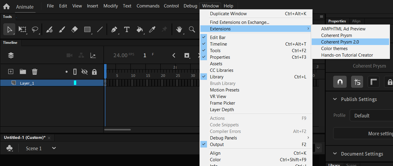Open the Modify menu
Viewport: 393px width, 166px height.
pyautogui.click(x=111, y=6)
